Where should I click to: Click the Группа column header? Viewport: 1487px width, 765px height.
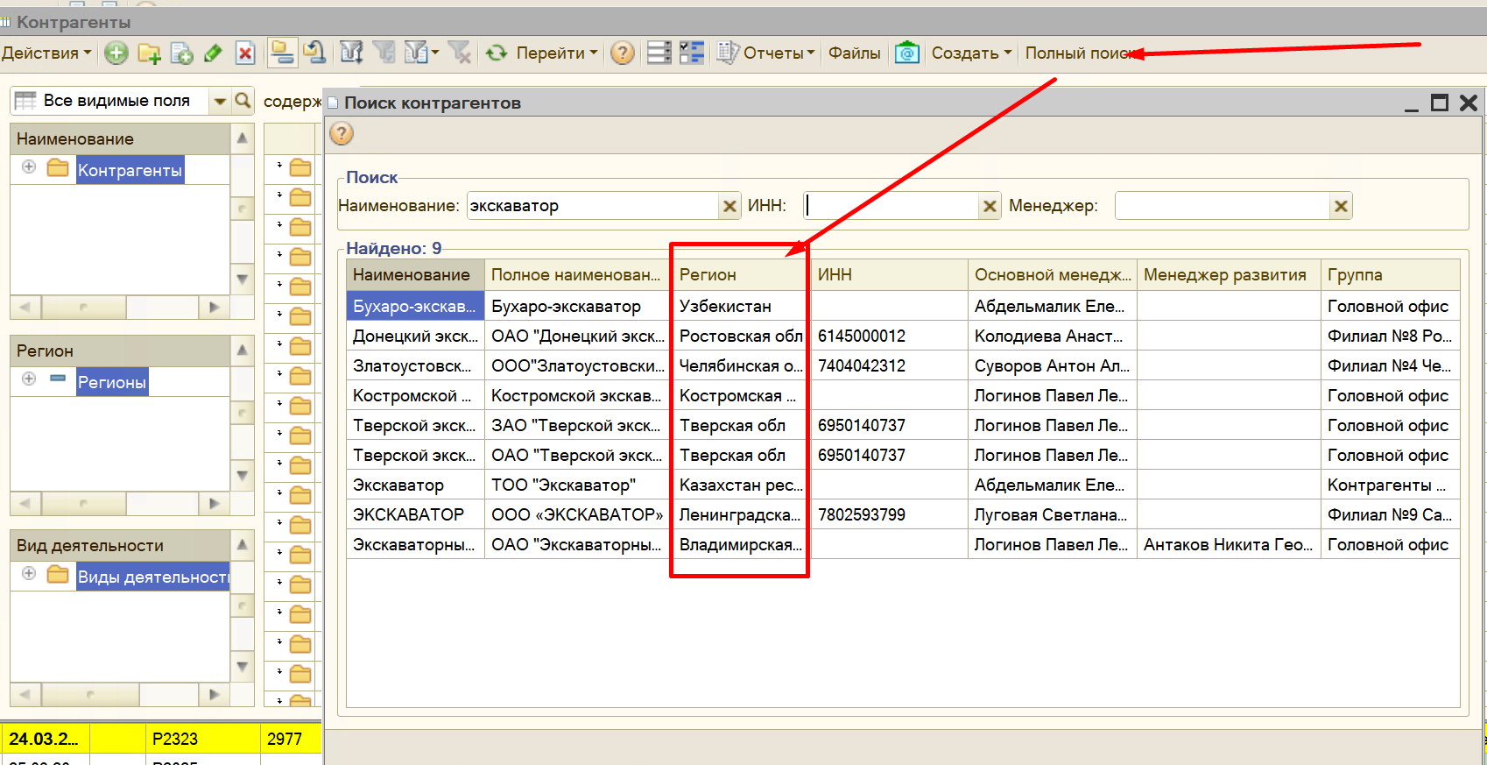[1390, 275]
